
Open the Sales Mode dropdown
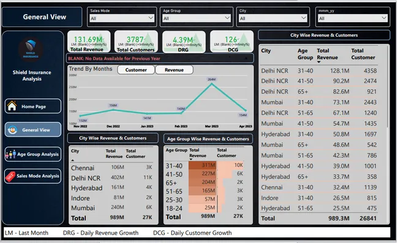coord(122,18)
